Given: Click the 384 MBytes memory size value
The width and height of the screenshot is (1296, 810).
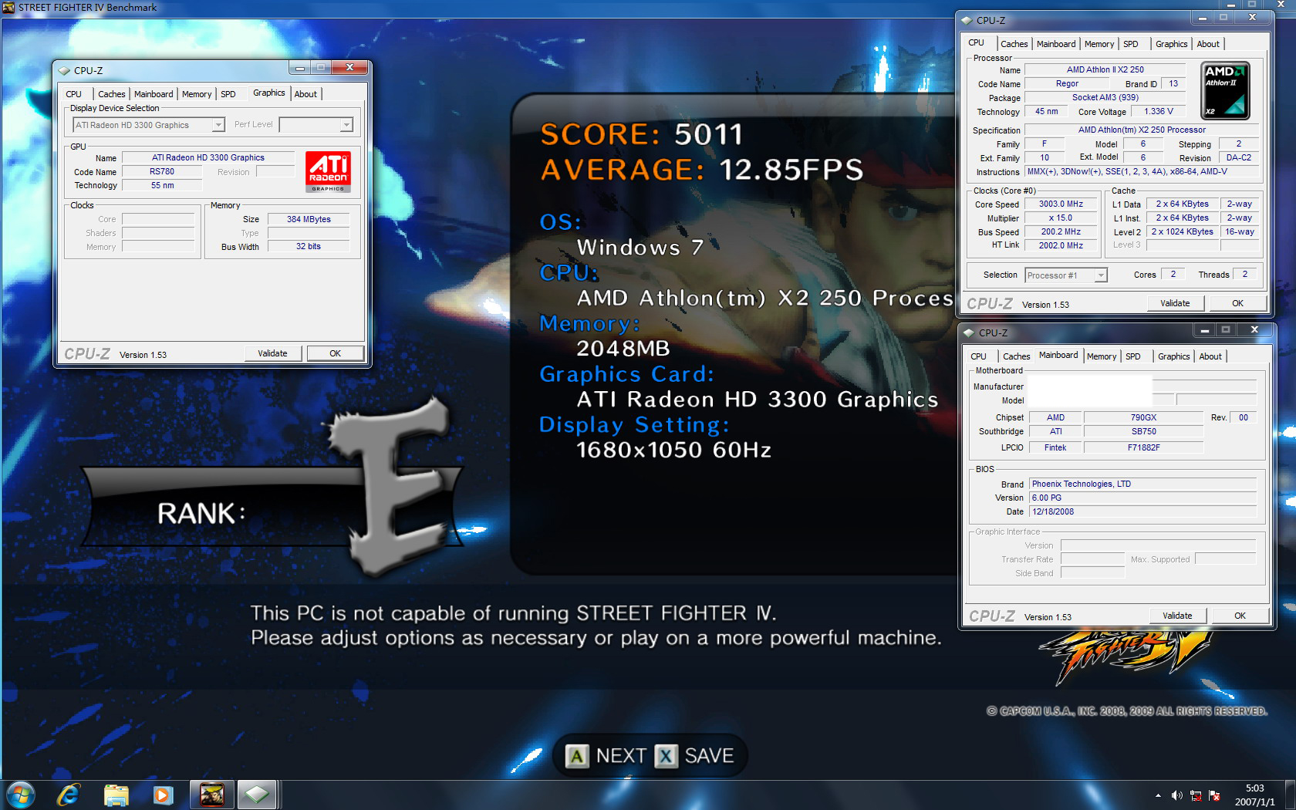Looking at the screenshot, I should tap(309, 219).
